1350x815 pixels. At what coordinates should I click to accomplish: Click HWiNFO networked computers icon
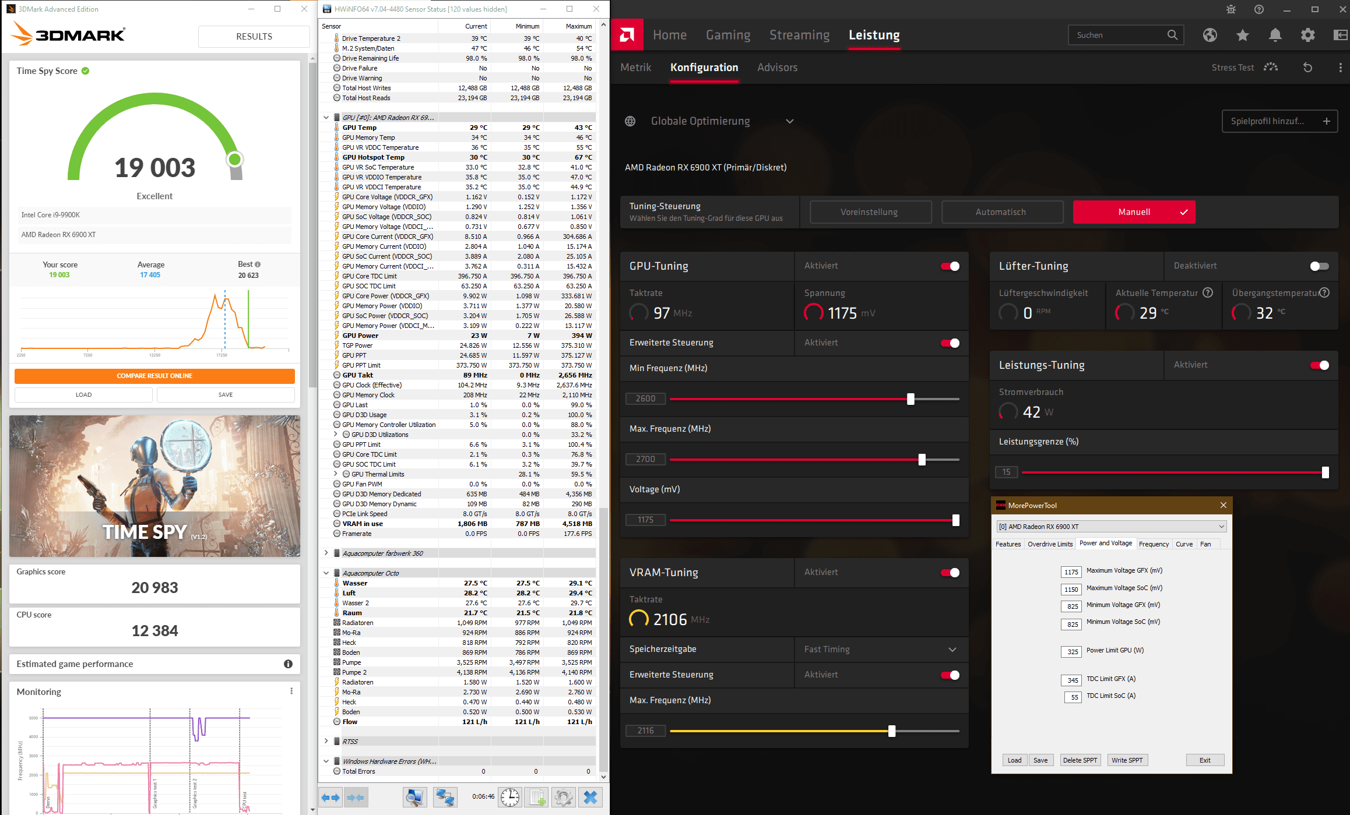445,797
